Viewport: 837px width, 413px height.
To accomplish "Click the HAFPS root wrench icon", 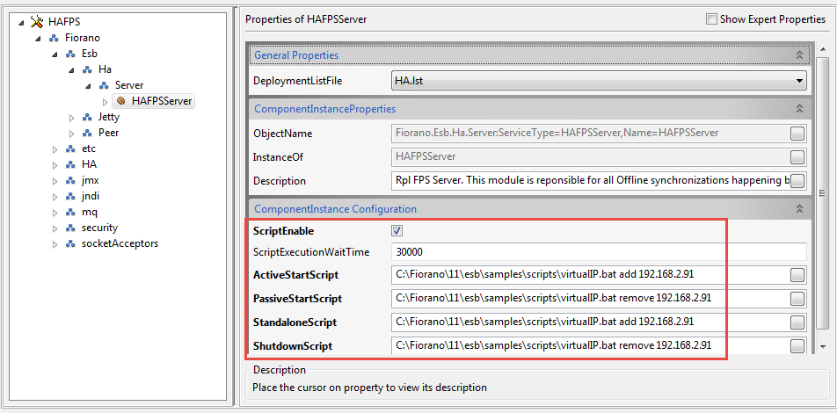I will tap(36, 22).
